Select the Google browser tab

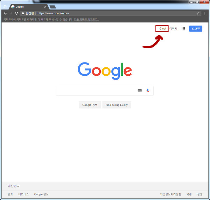(x=29, y=7)
